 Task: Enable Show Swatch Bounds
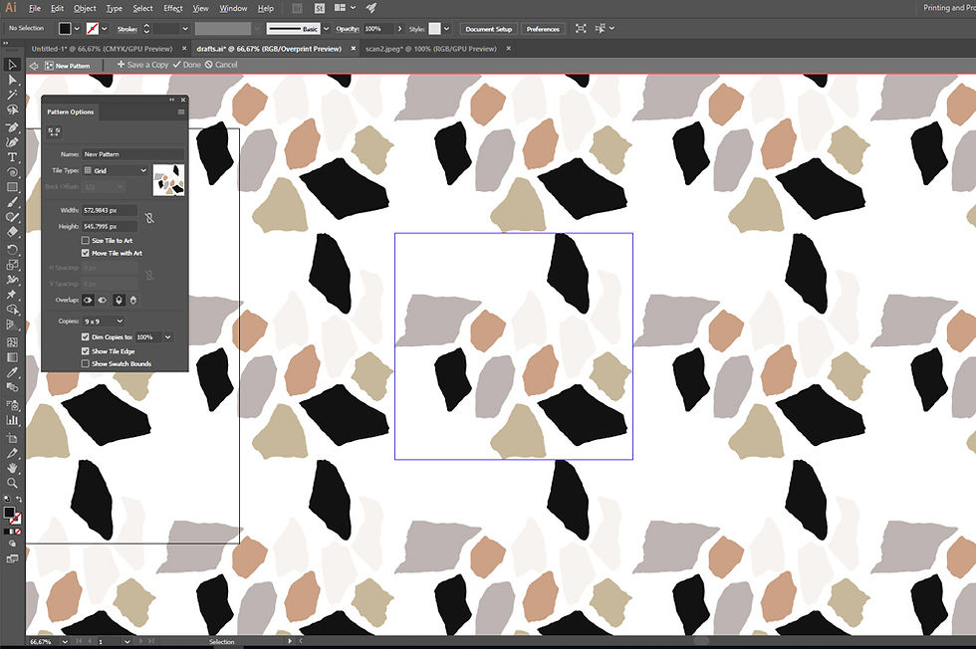tap(86, 364)
